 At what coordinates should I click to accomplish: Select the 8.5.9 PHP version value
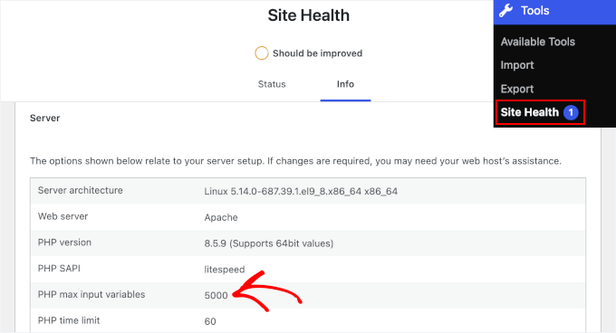point(269,243)
